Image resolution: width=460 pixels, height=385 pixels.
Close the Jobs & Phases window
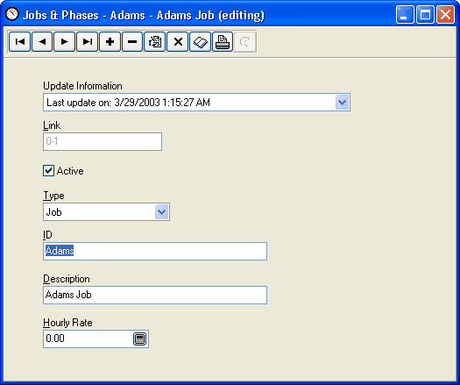(445, 14)
